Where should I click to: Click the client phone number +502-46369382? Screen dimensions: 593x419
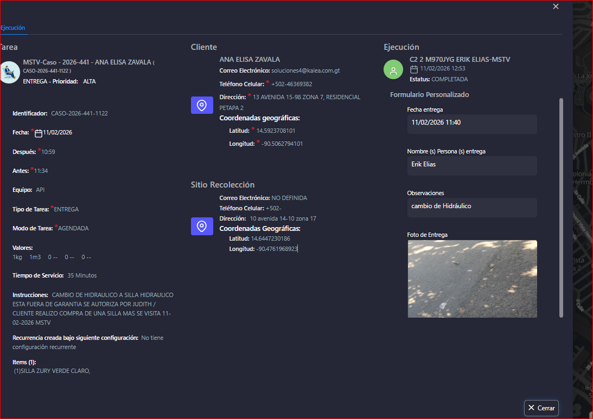point(292,85)
